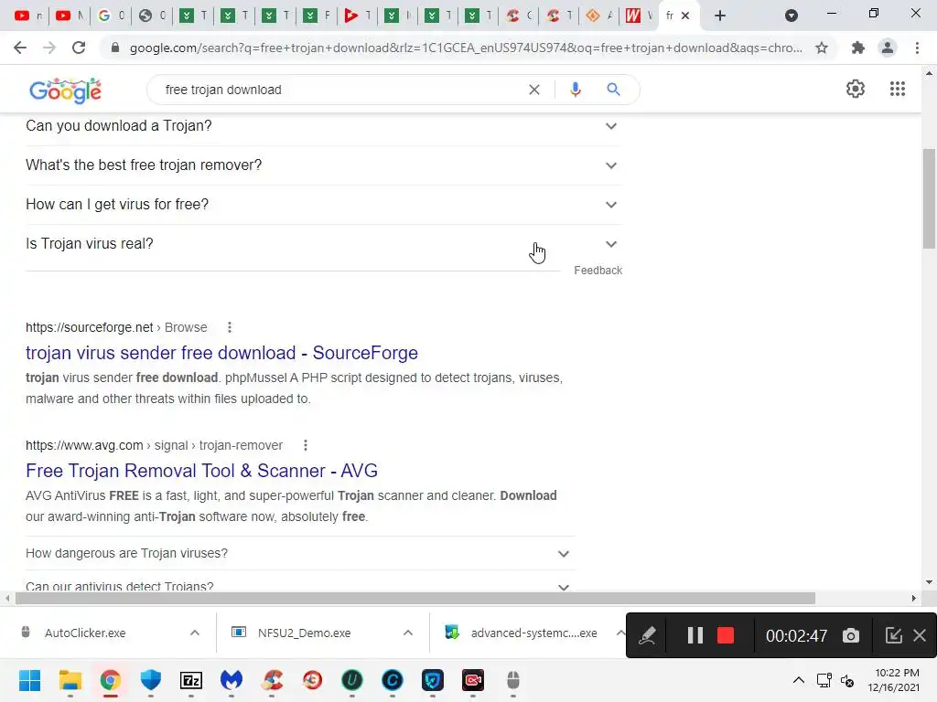
Task: Expand "What's the best free trojan remover?"
Action: click(x=324, y=165)
